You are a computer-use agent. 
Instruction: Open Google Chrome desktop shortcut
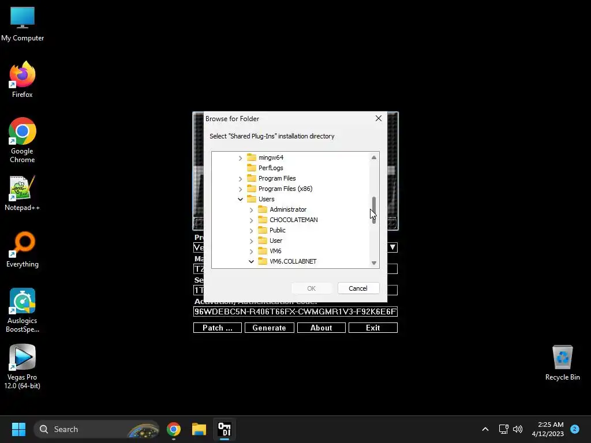(x=23, y=140)
